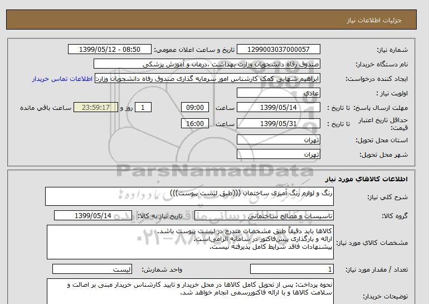
Task: Click the مشخصات کالای مورد نیاز text area
Action: (190, 242)
